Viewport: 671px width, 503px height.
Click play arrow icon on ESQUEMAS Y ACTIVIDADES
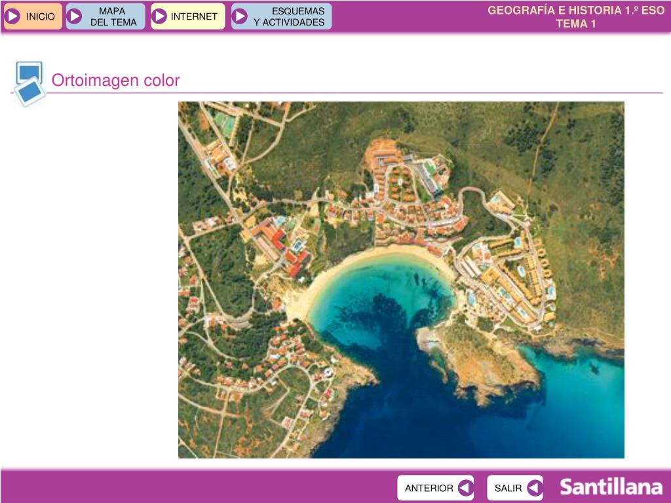(240, 16)
